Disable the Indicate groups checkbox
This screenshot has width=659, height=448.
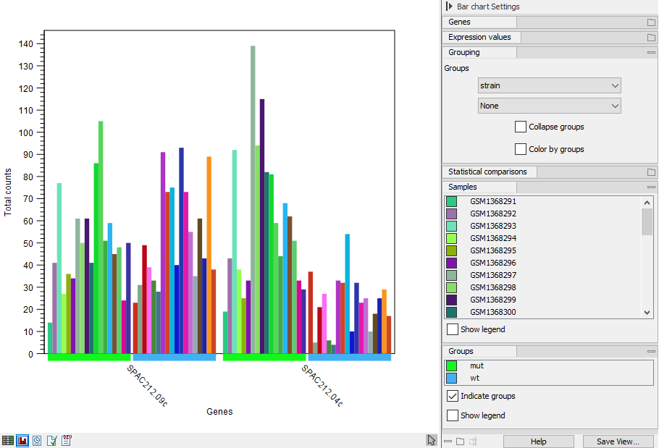click(x=453, y=396)
